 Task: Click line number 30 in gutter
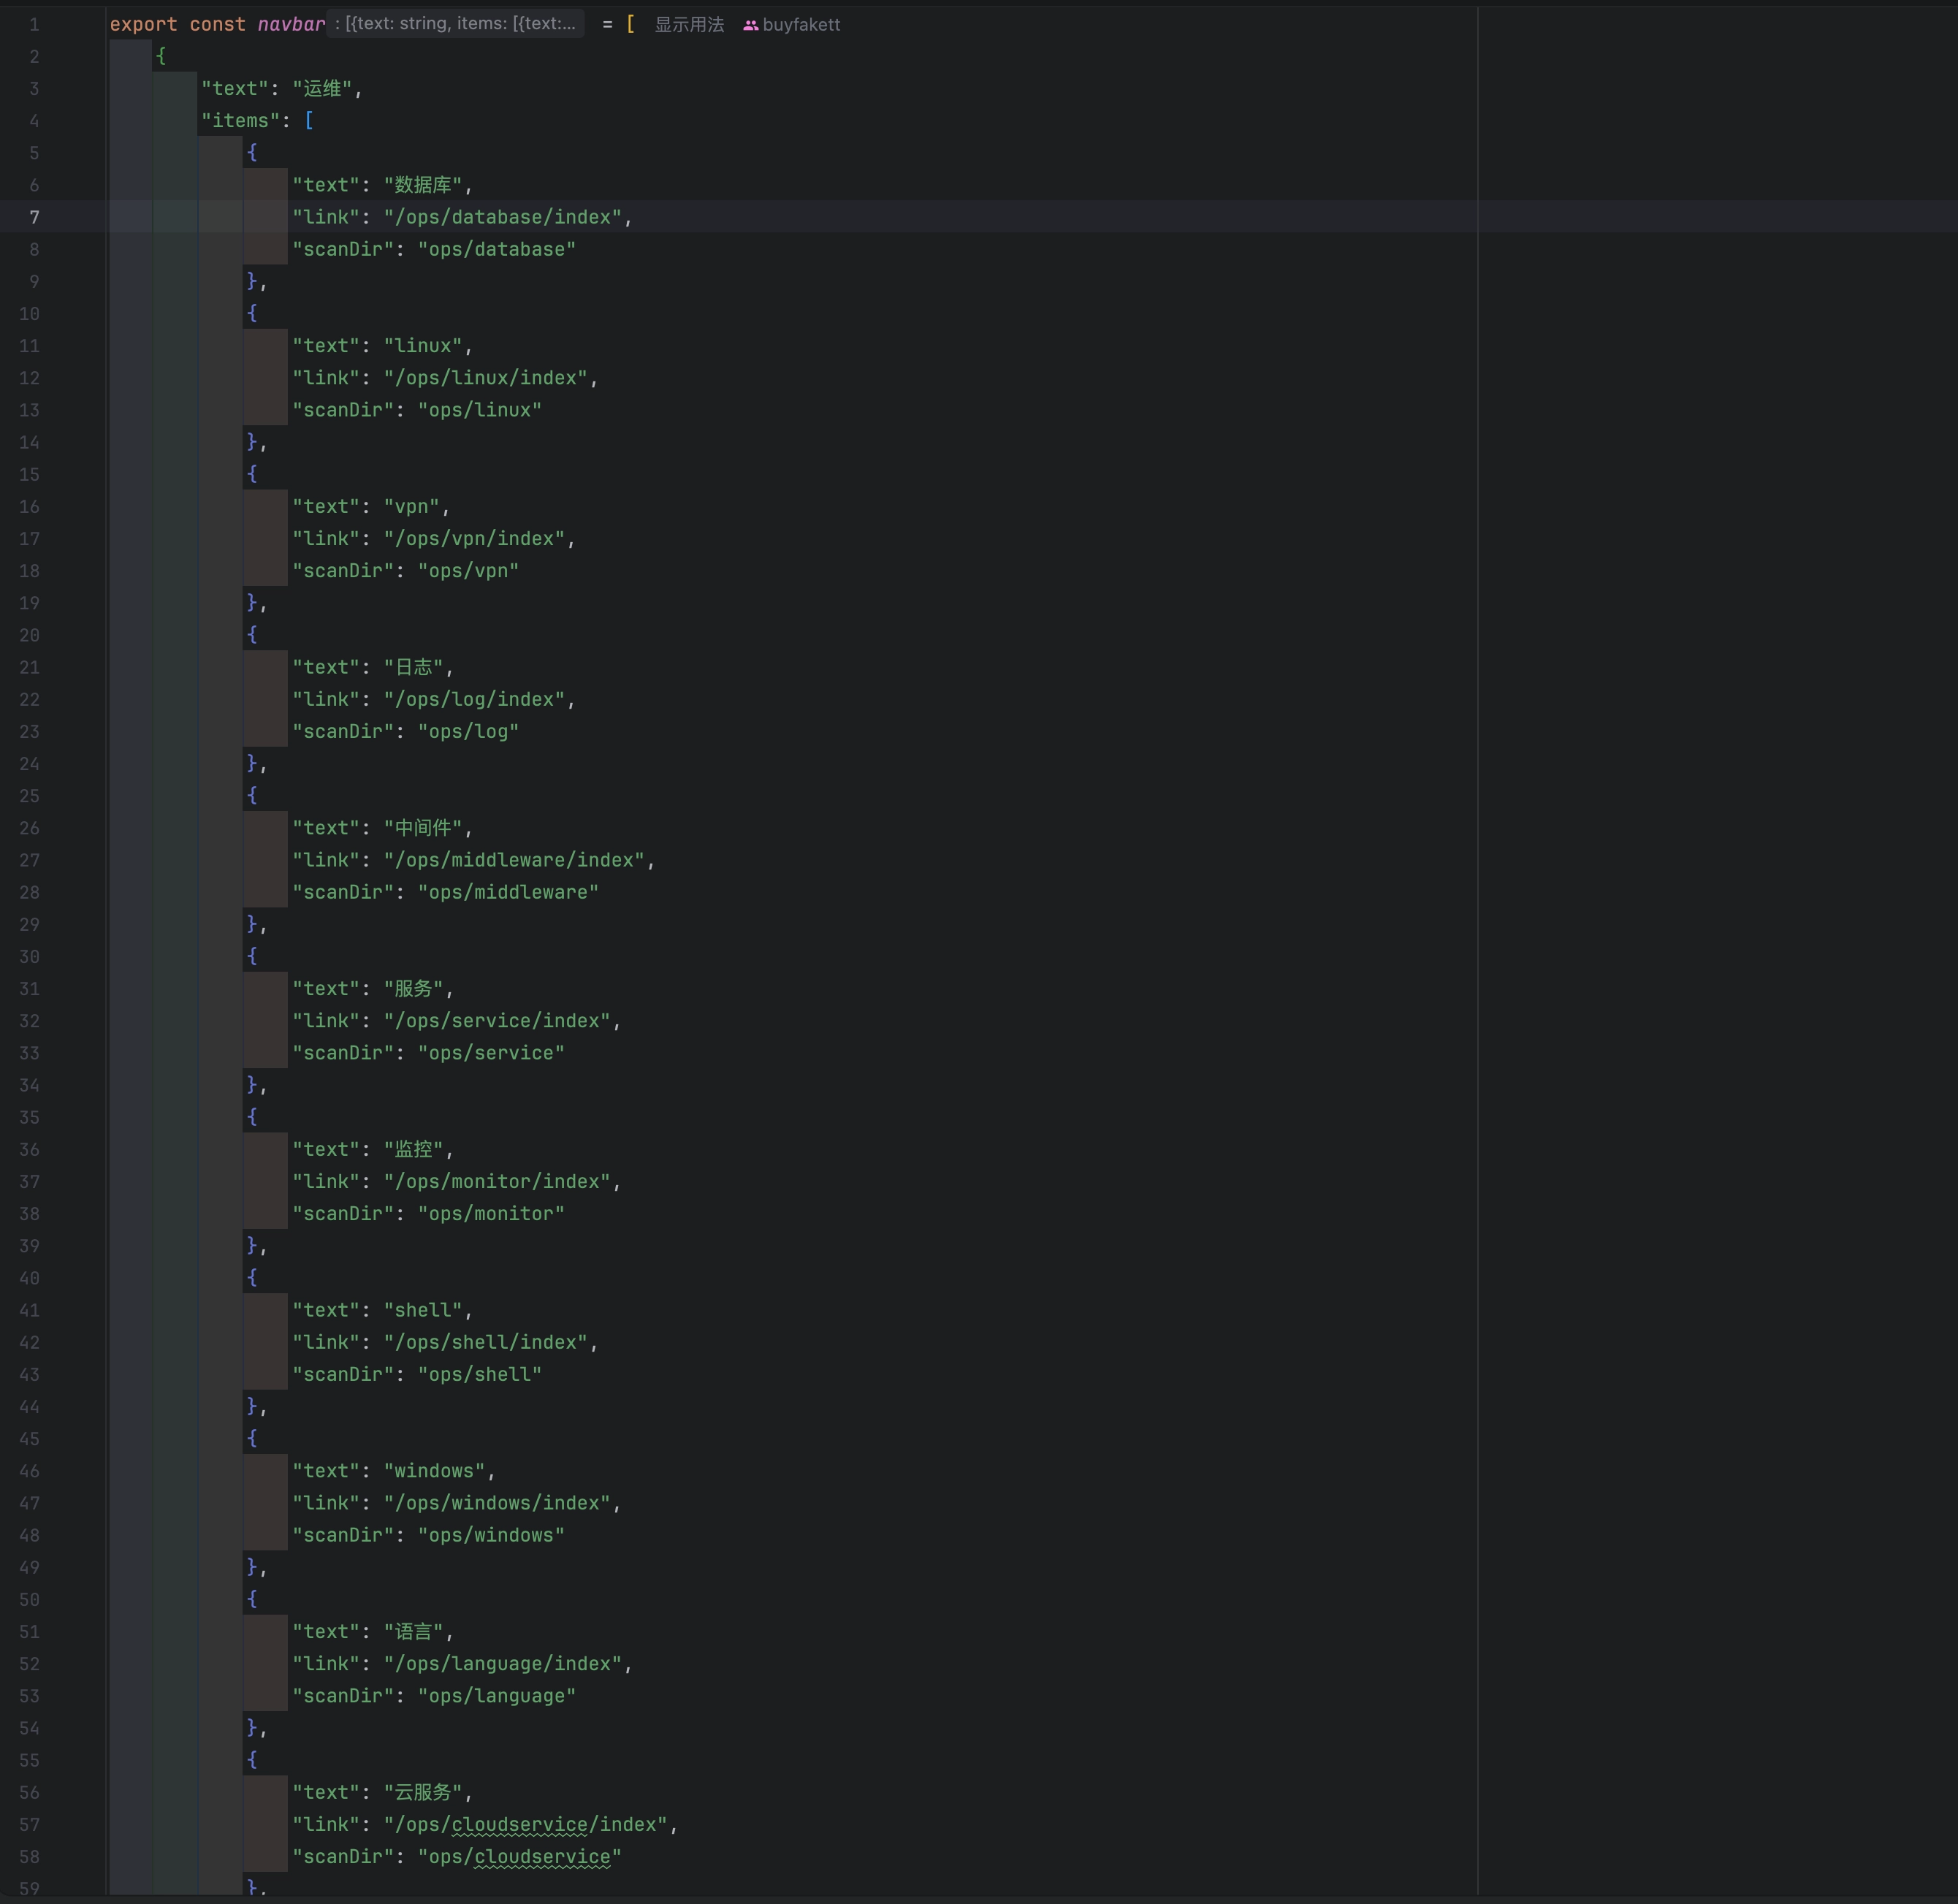(30, 957)
